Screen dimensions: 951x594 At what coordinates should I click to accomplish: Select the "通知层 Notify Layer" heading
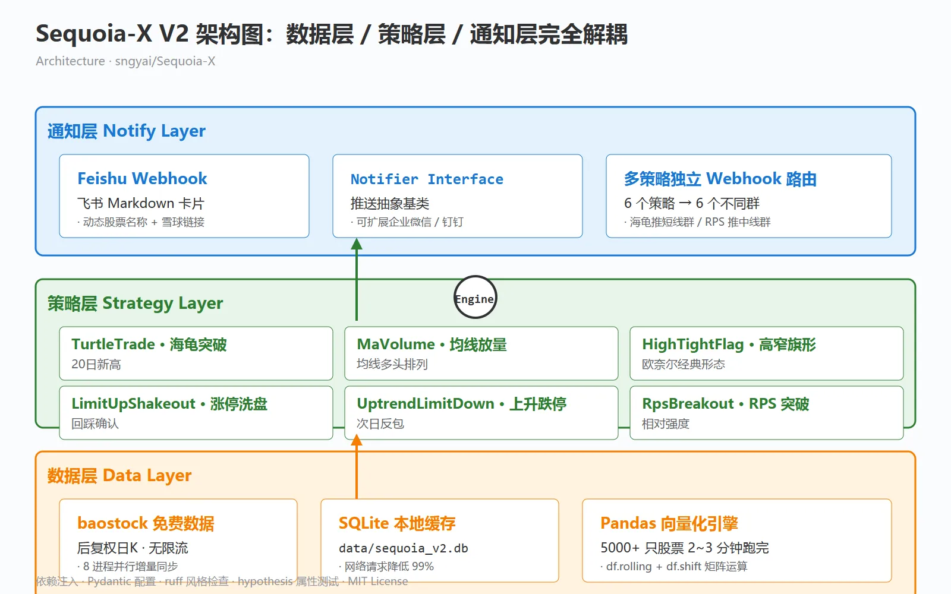(x=127, y=131)
